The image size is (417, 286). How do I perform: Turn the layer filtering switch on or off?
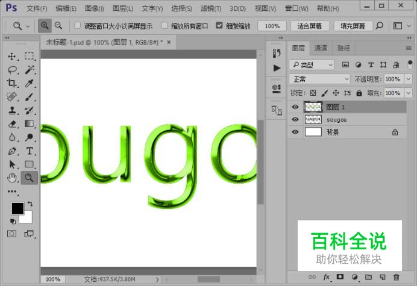pos(410,64)
